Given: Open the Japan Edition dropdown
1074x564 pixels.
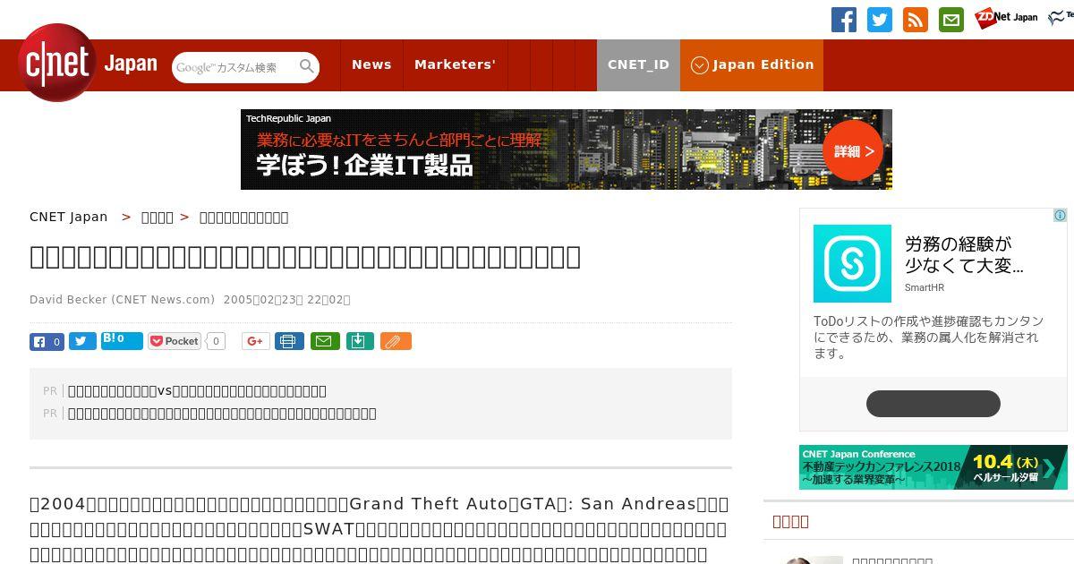Looking at the screenshot, I should [752, 64].
